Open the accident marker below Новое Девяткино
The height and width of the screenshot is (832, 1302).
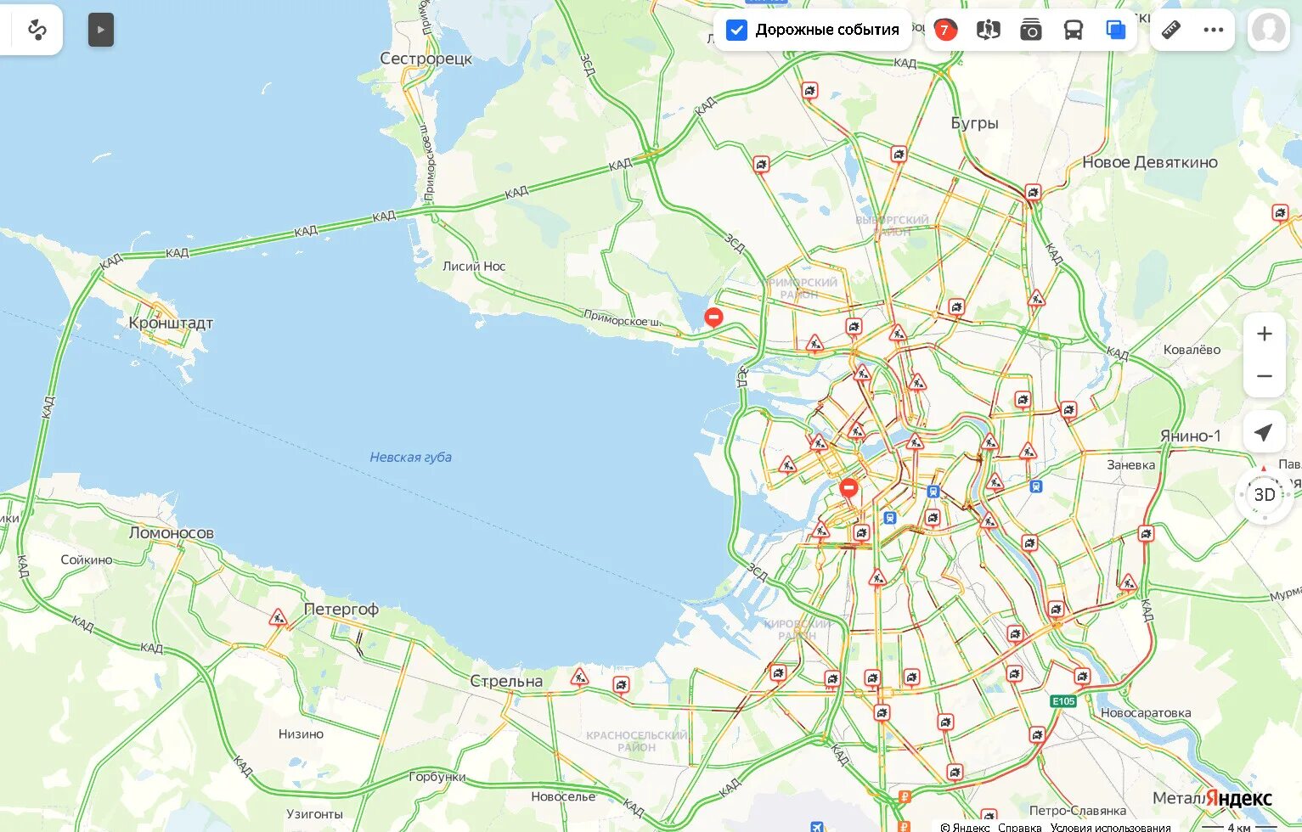[1033, 193]
